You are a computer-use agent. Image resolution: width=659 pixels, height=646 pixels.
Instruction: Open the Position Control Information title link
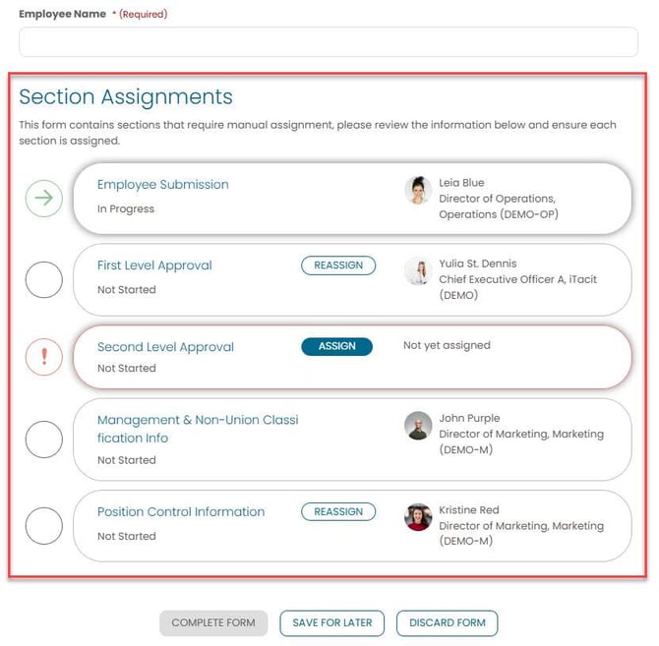pos(181,512)
